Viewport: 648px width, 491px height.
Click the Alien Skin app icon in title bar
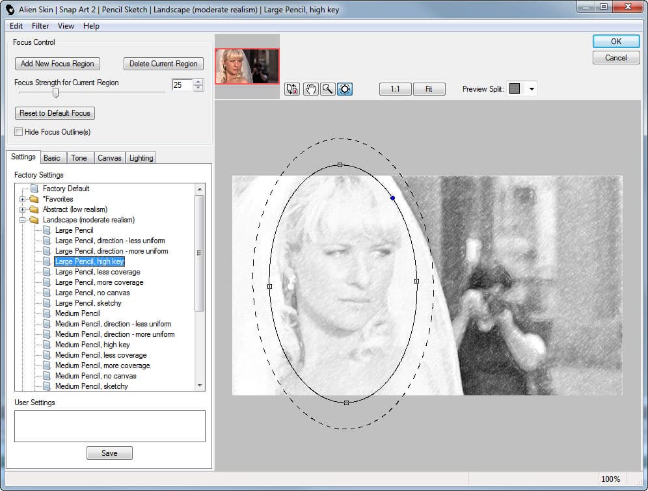pyautogui.click(x=10, y=10)
